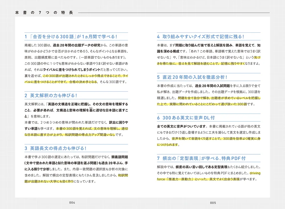The width and height of the screenshot is (285, 209).
Task: Click bold text 過去20年間の出題データの研究
Action: pyautogui.click(x=76, y=45)
